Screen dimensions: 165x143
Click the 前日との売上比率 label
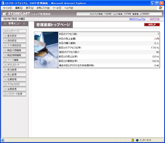[x=68, y=56]
